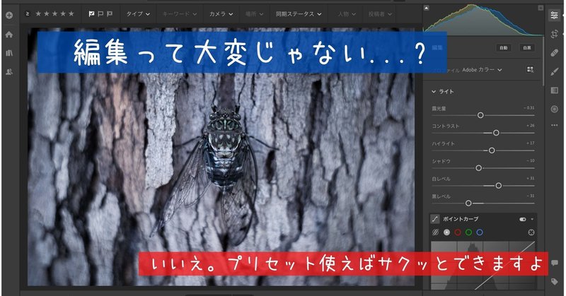Click the 白黒 black and white button

pos(526,47)
